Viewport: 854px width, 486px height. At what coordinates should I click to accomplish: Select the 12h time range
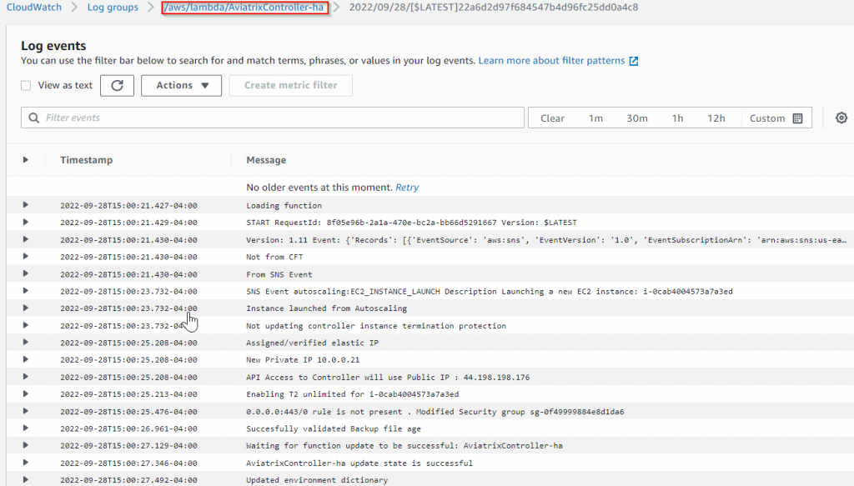point(716,118)
